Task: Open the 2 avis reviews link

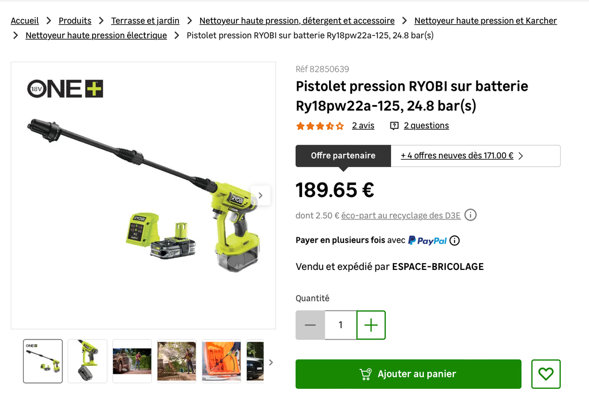Action: click(363, 126)
